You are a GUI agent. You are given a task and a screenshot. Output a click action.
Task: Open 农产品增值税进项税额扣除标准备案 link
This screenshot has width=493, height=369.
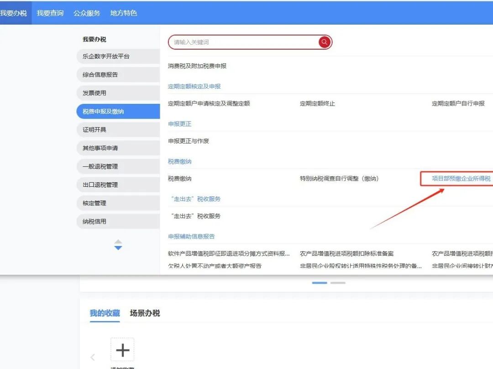tap(346, 254)
